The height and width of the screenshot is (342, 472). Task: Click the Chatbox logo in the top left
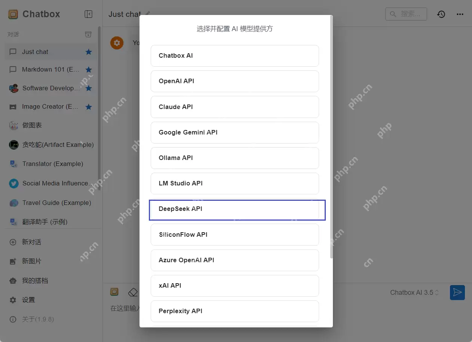(13, 14)
